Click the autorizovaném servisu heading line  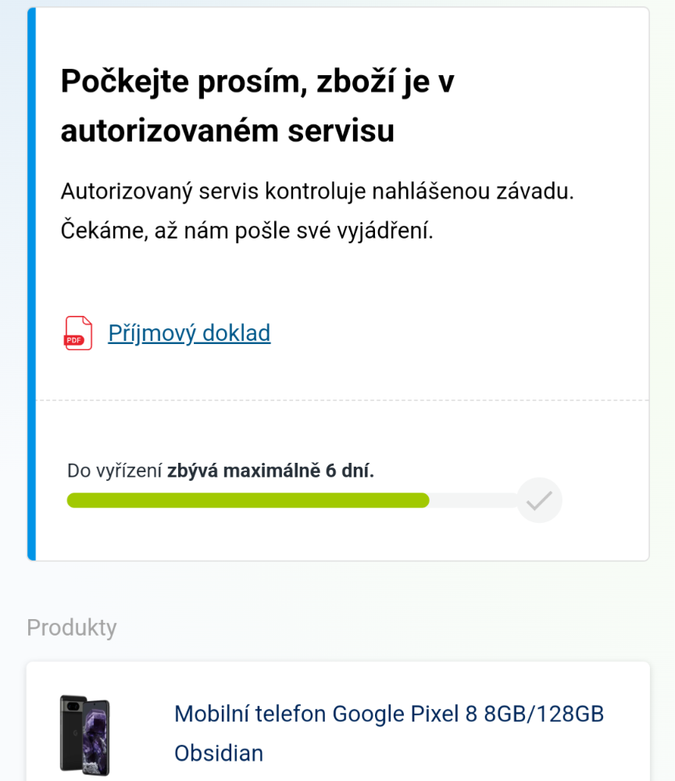(227, 131)
